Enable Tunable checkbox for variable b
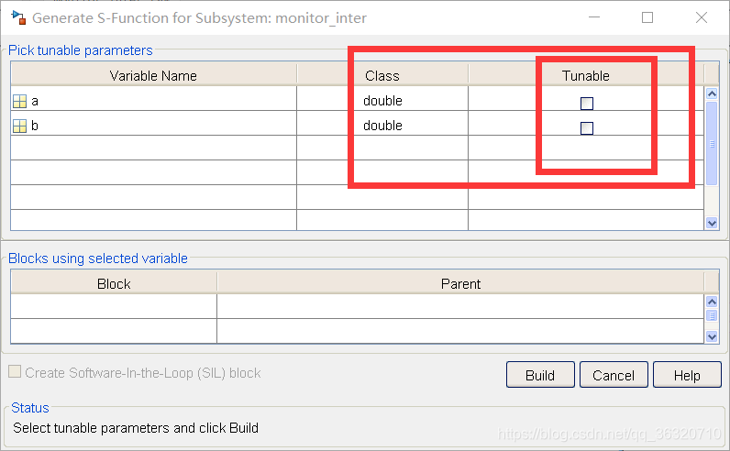This screenshot has height=451, width=730. 587,128
